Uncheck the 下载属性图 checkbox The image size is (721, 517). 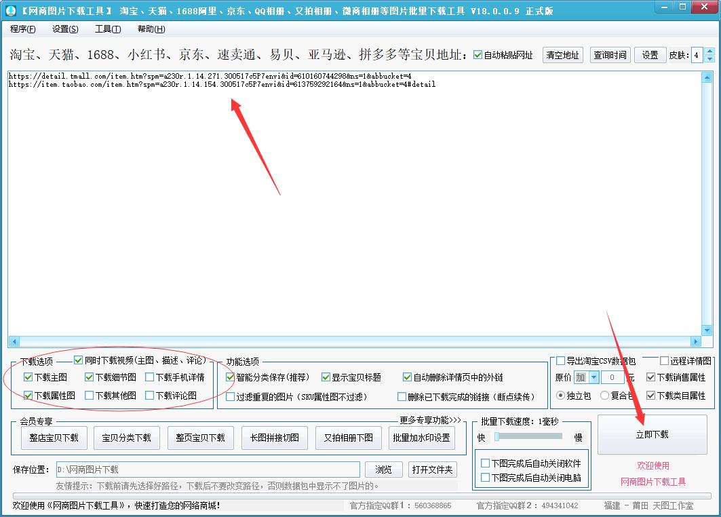(x=28, y=395)
